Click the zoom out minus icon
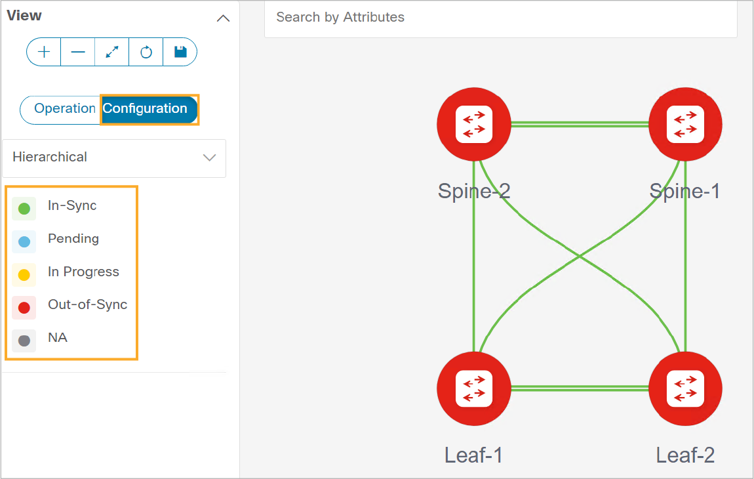The height and width of the screenshot is (479, 754). (78, 52)
